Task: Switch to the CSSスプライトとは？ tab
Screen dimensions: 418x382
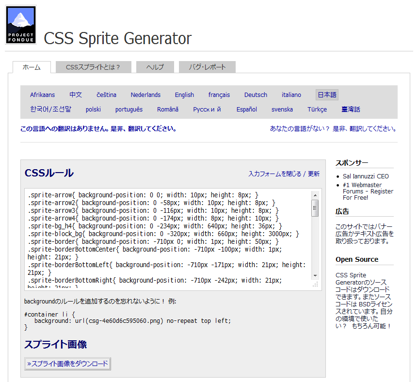Action: pyautogui.click(x=93, y=67)
